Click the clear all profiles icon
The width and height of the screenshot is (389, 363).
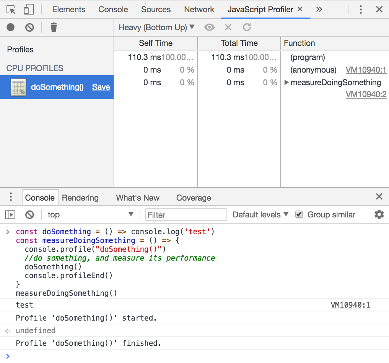point(29,27)
